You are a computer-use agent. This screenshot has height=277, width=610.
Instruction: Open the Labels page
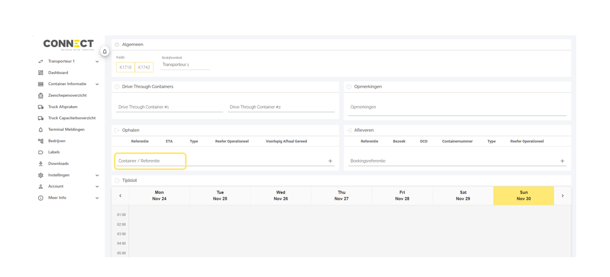tap(54, 152)
